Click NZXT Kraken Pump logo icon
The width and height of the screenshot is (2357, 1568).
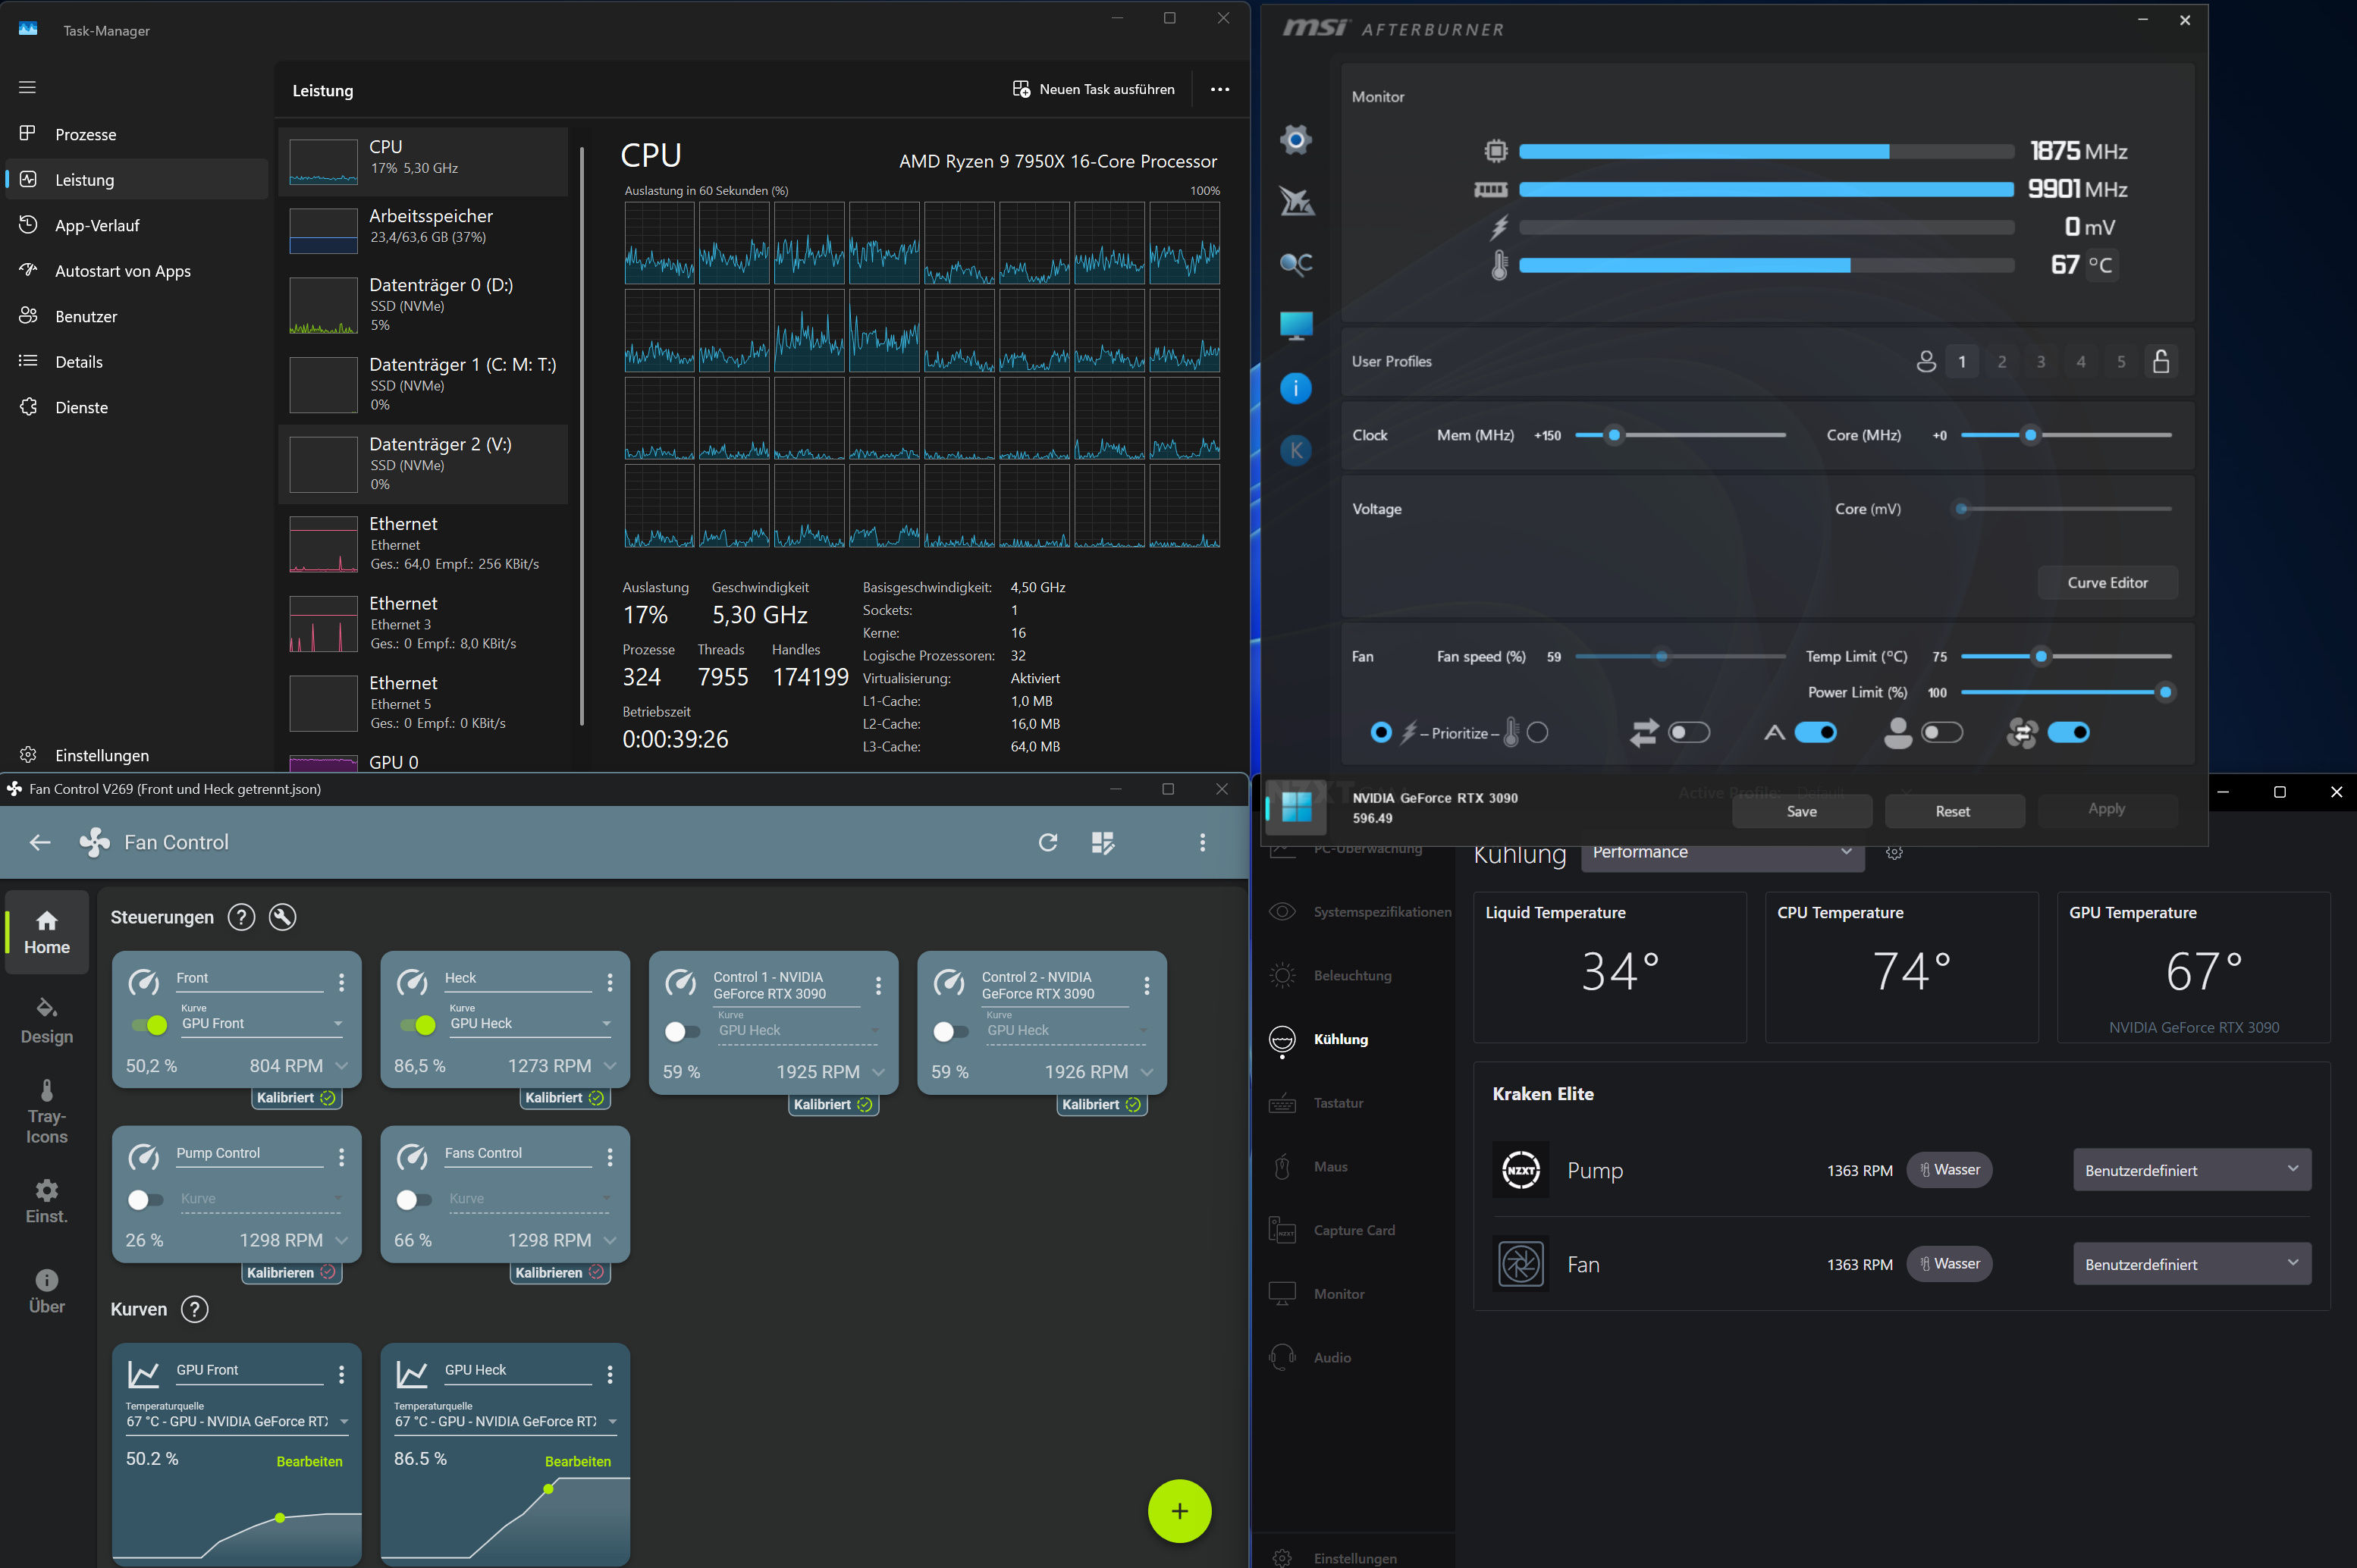coord(1521,1169)
